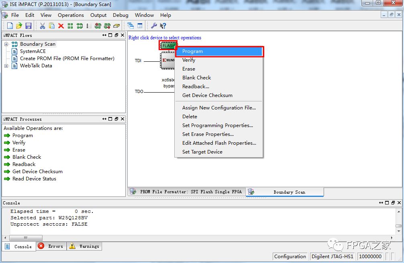404x263 pixels.
Task: Choose Delete from the context menu
Action: click(x=219, y=117)
